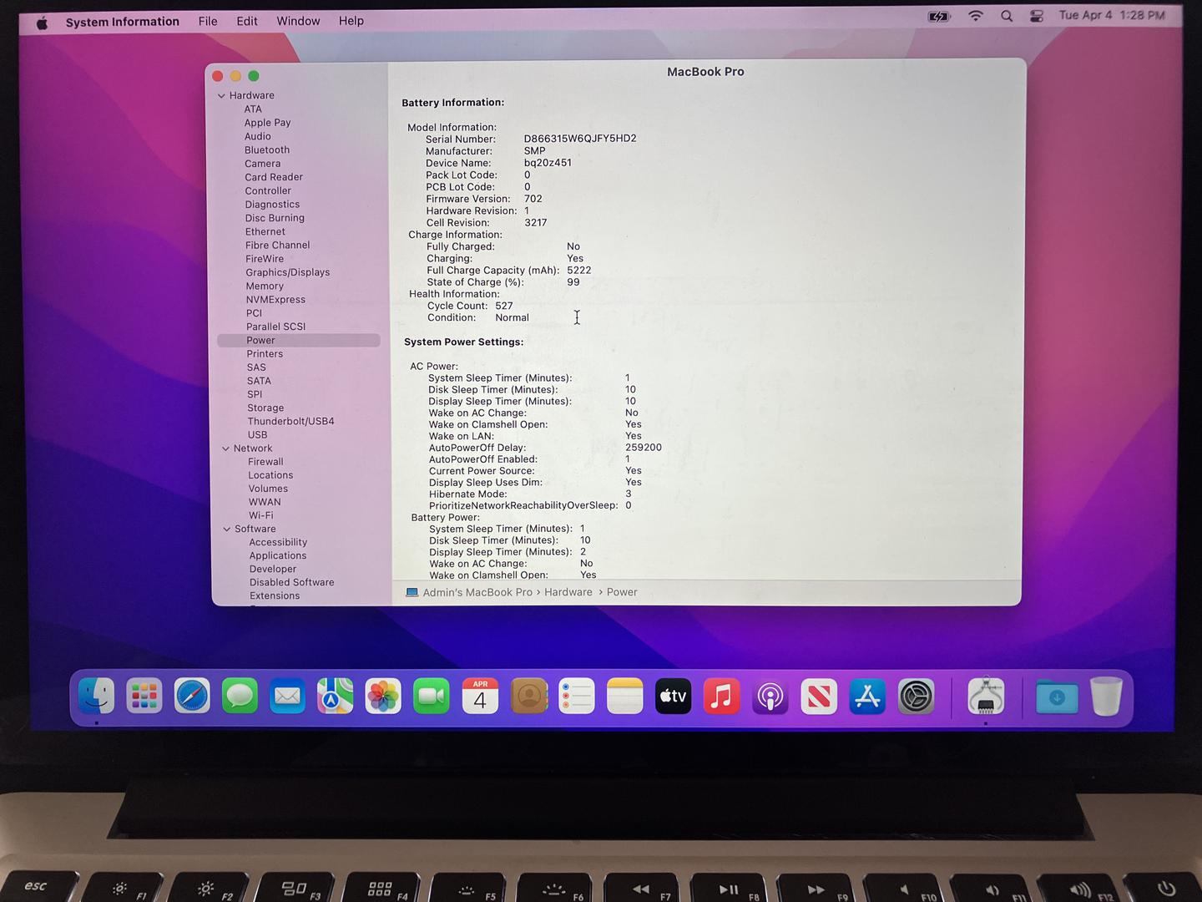Select Audio in sidebar

point(258,136)
